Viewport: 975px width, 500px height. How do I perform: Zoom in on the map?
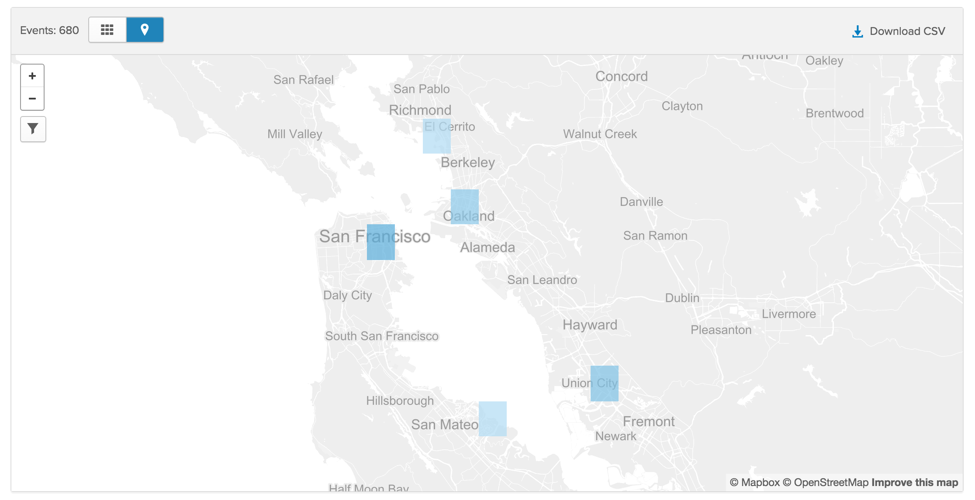coord(32,75)
